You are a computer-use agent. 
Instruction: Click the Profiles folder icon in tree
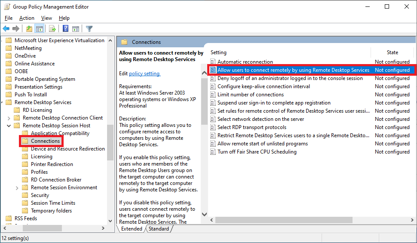point(25,172)
